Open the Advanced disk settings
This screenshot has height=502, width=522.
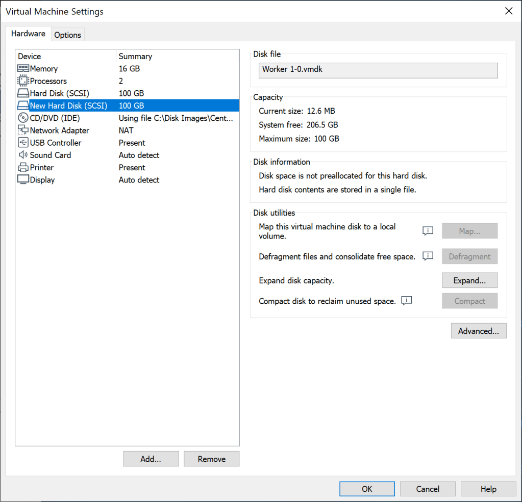pos(478,331)
